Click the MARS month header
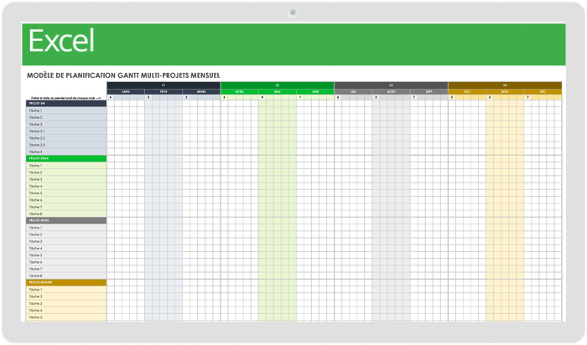Image resolution: width=587 pixels, height=345 pixels. (x=201, y=91)
